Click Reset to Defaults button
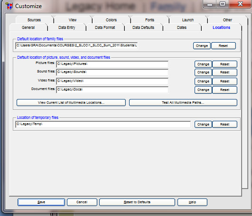The image size is (252, 216). pos(137,202)
